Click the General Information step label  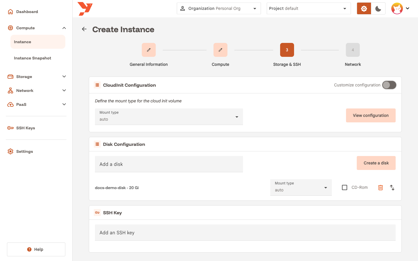pyautogui.click(x=149, y=64)
